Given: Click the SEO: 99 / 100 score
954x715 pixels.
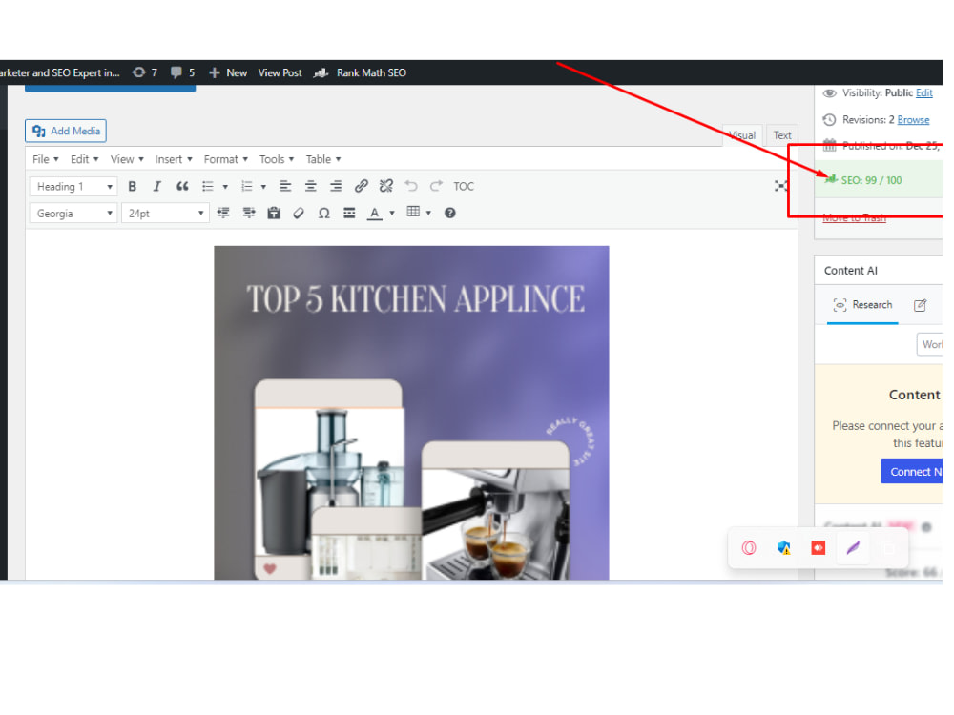Looking at the screenshot, I should click(871, 180).
